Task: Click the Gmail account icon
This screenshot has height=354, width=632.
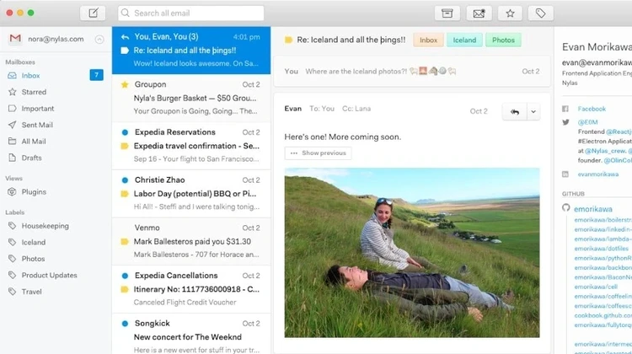Action: coord(15,39)
